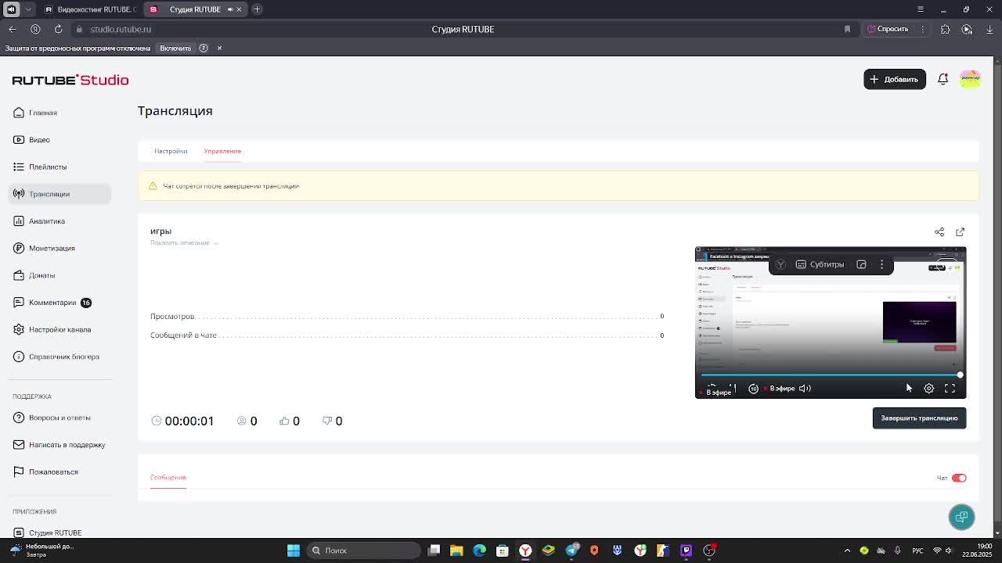Viewport: 1002px width, 563px height.
Task: Click Завершить трансляцию button
Action: (919, 418)
